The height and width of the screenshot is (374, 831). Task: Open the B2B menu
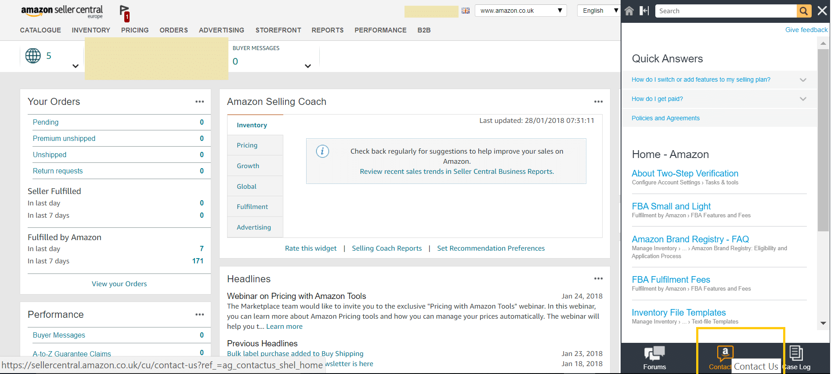pos(424,30)
